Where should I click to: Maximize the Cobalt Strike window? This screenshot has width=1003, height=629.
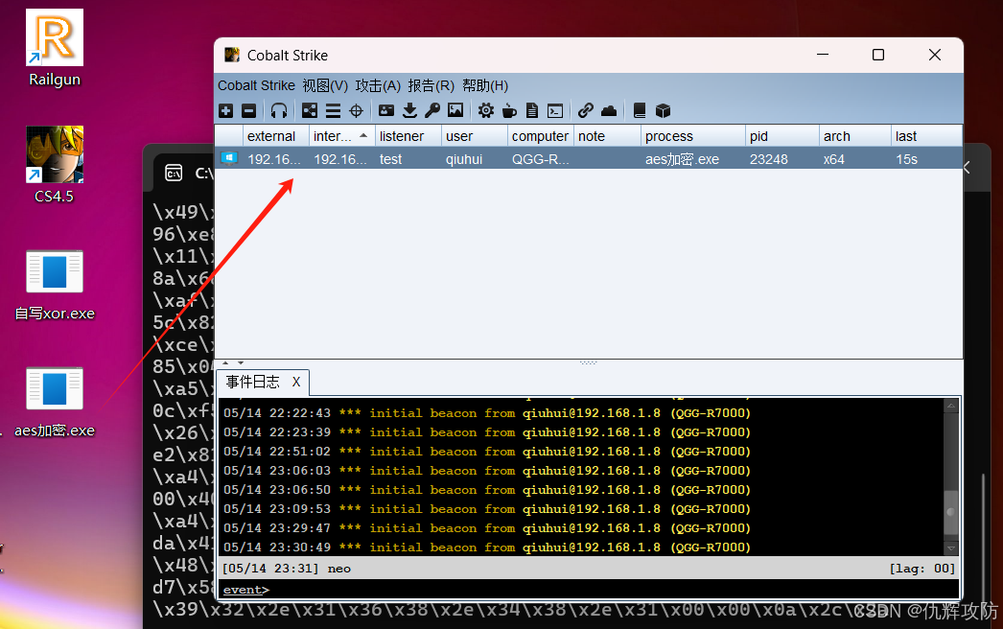[878, 55]
